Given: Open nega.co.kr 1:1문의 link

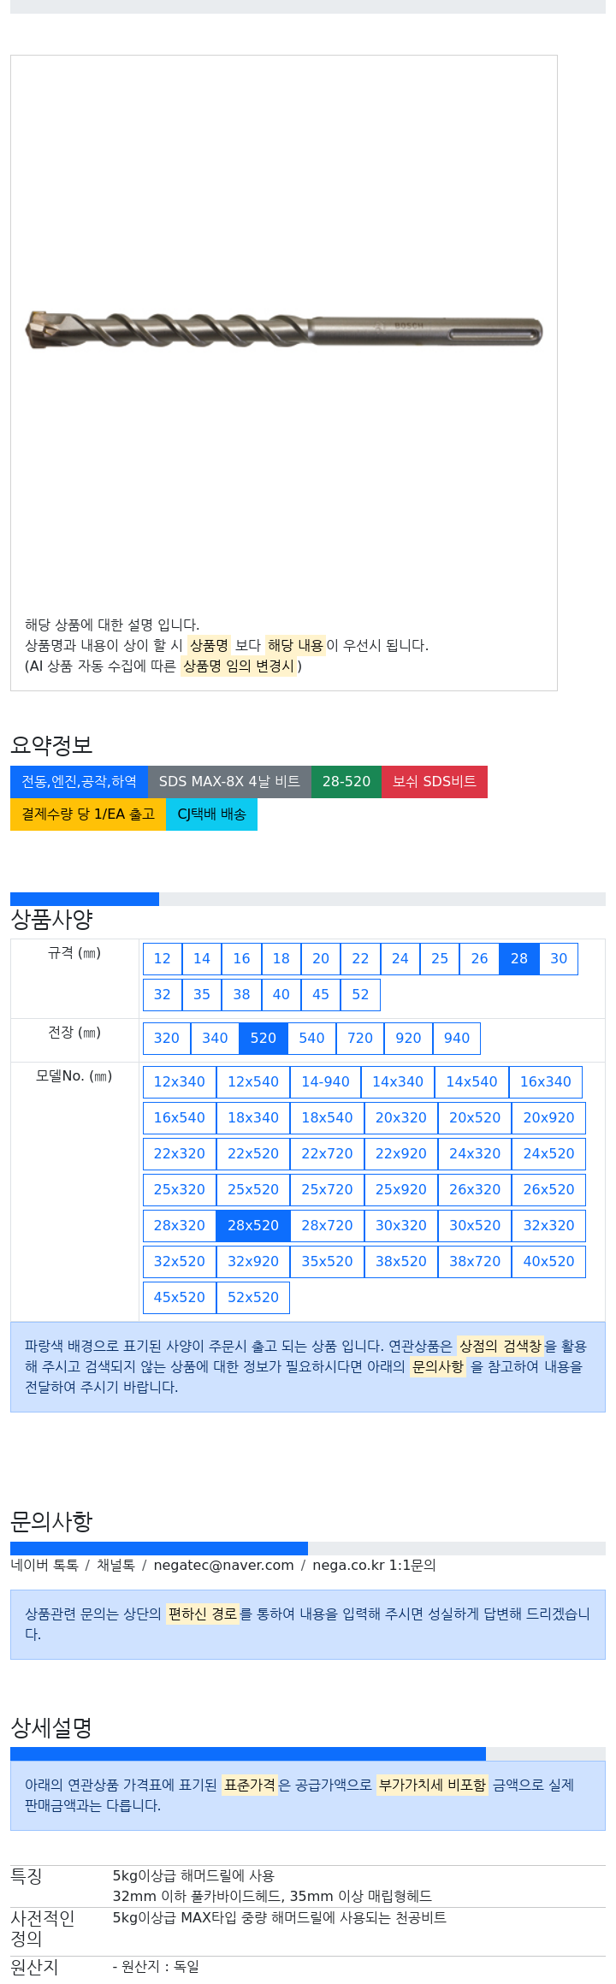Looking at the screenshot, I should [x=374, y=1565].
